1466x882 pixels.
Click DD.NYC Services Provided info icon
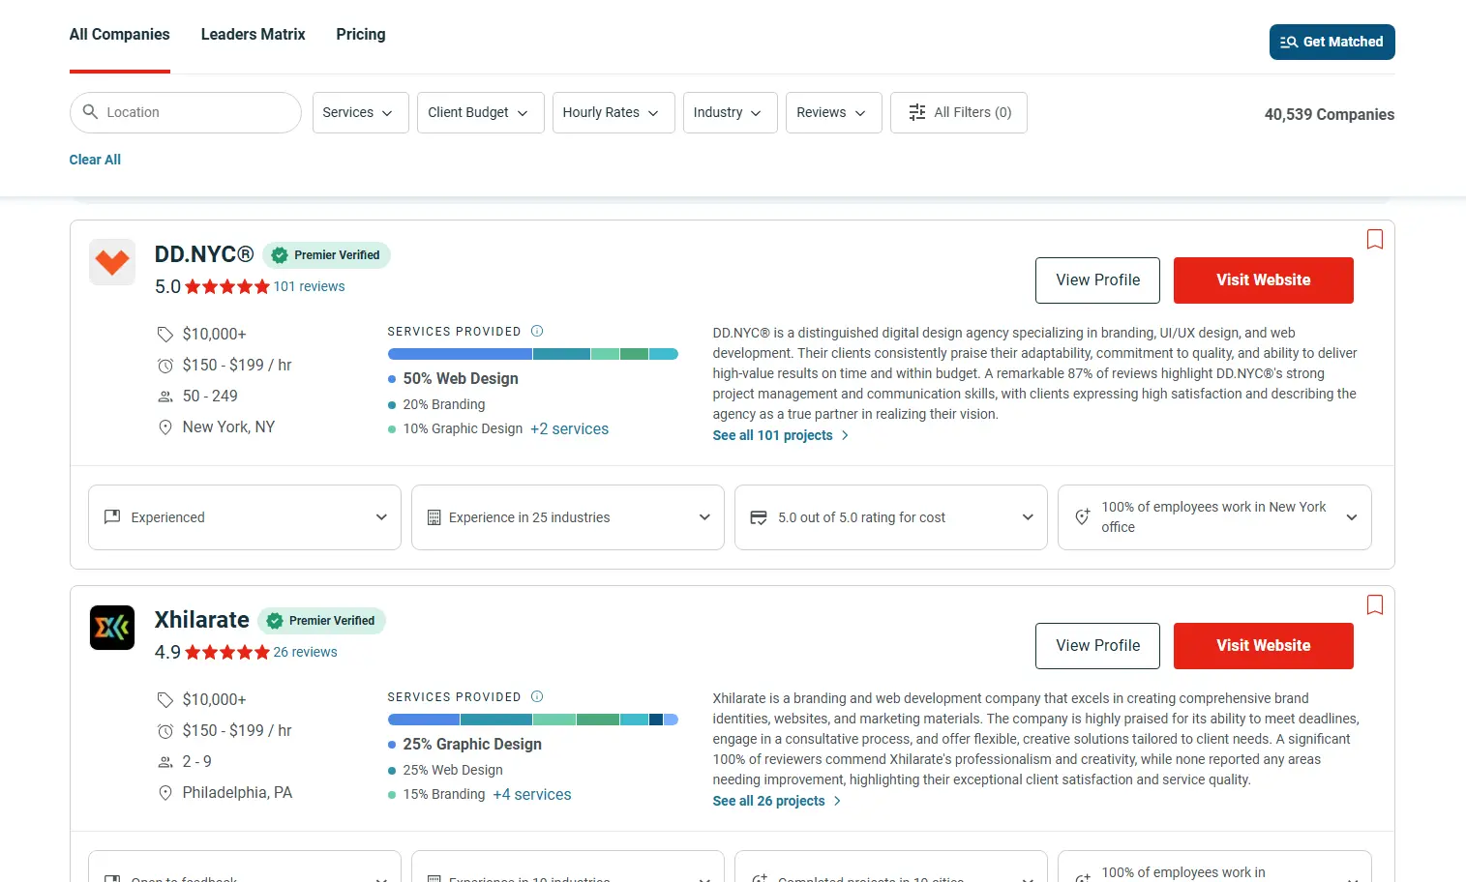[537, 331]
